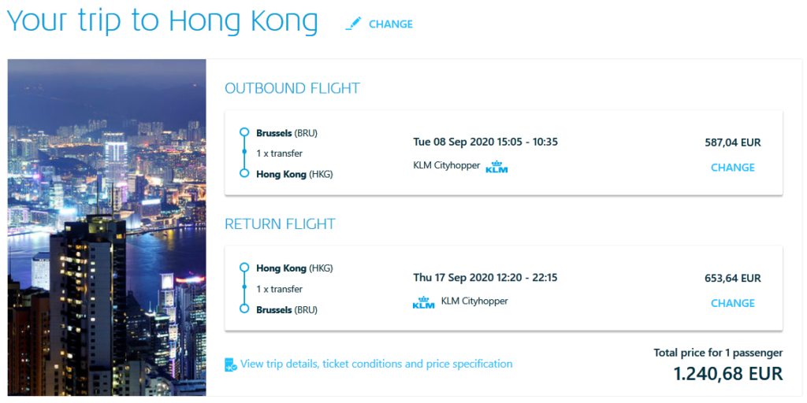Click the transfer dot on the outbound route
807x403 pixels.
(244, 153)
